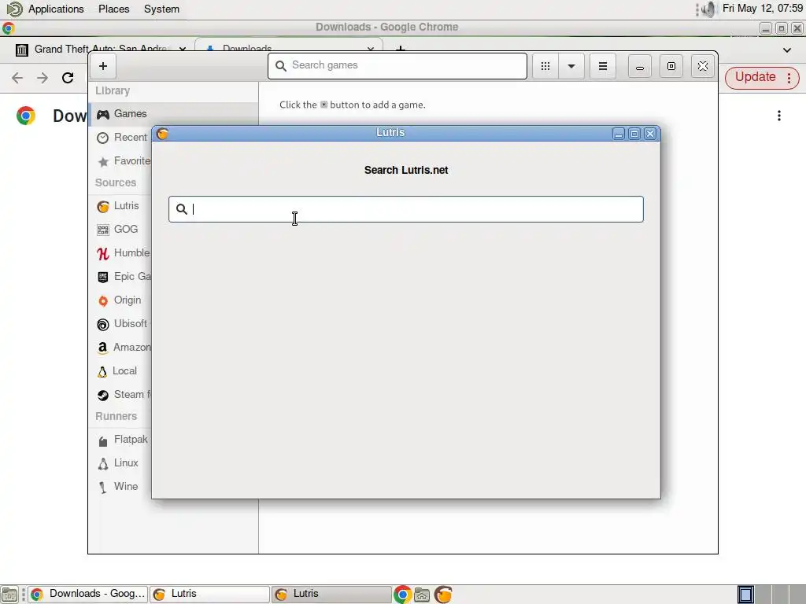Maximize the Lutris search dialog

point(634,134)
